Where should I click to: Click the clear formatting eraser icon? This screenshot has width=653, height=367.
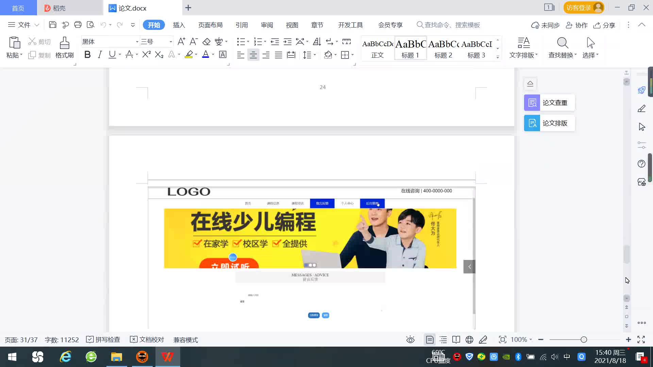coord(206,42)
